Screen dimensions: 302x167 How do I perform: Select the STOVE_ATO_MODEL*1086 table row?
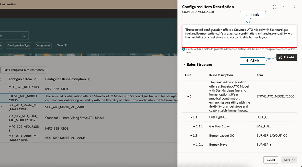click(86, 98)
